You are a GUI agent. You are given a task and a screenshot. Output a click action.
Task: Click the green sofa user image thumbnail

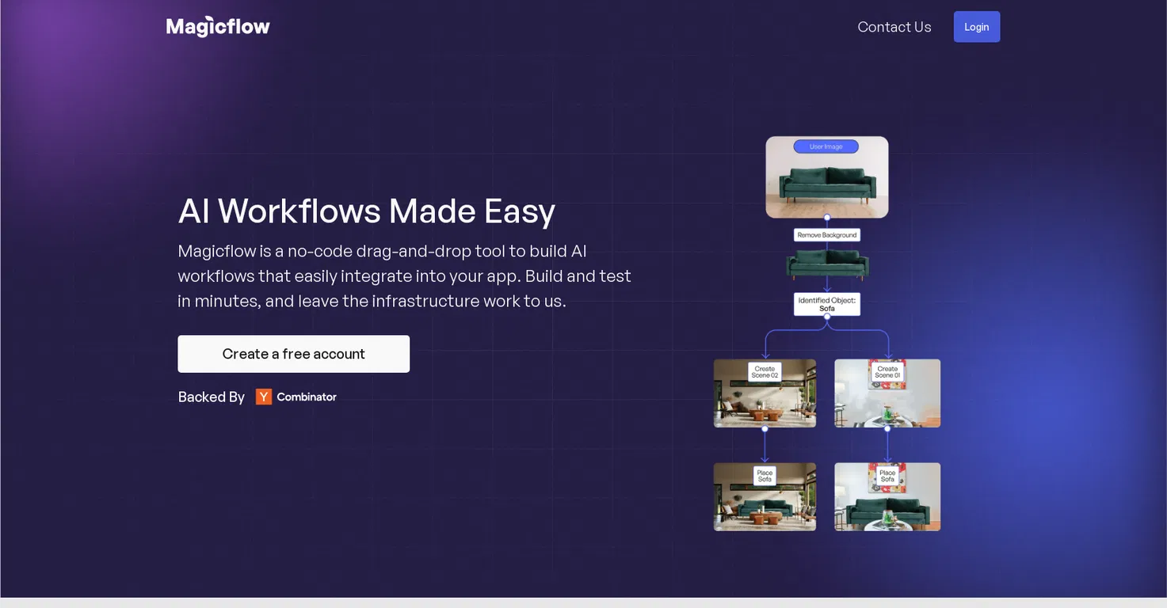pyautogui.click(x=826, y=177)
